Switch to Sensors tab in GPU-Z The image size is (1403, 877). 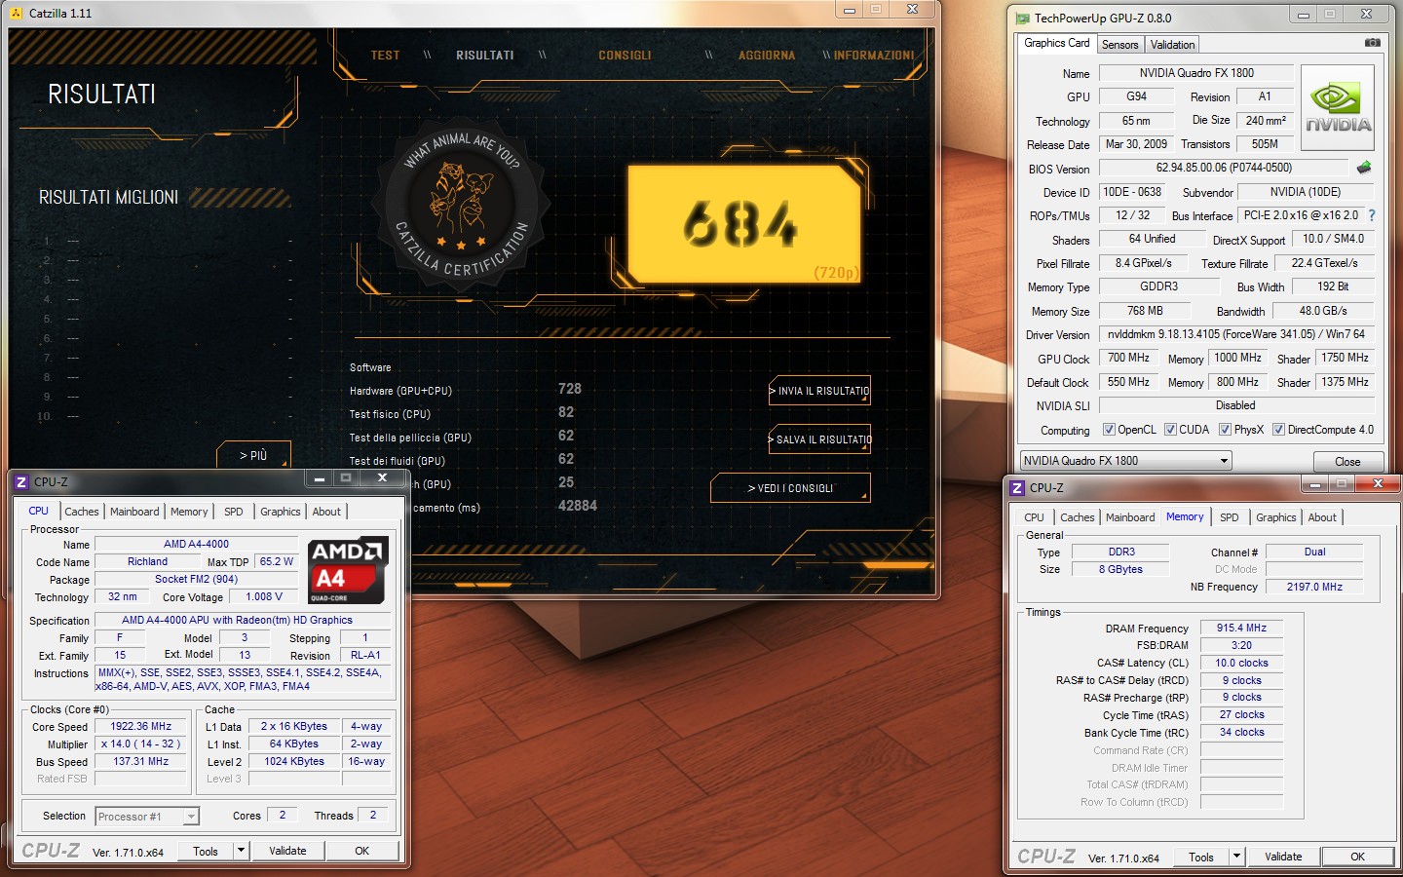point(1119,45)
